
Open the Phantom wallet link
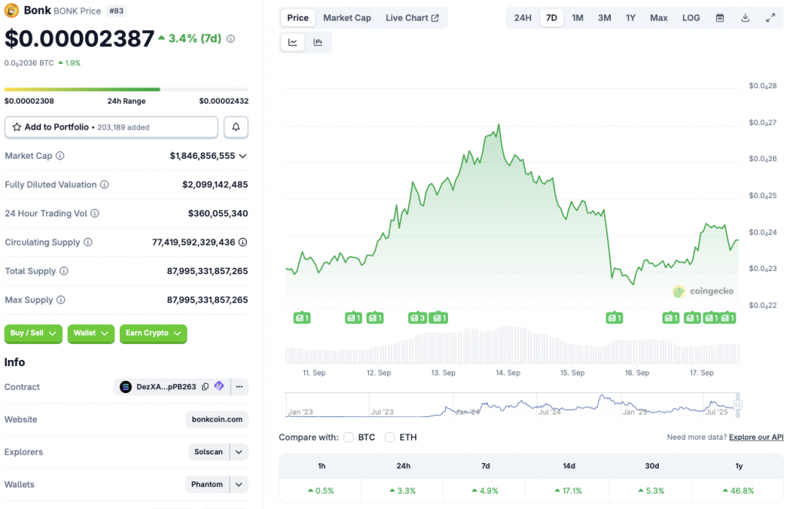point(207,484)
